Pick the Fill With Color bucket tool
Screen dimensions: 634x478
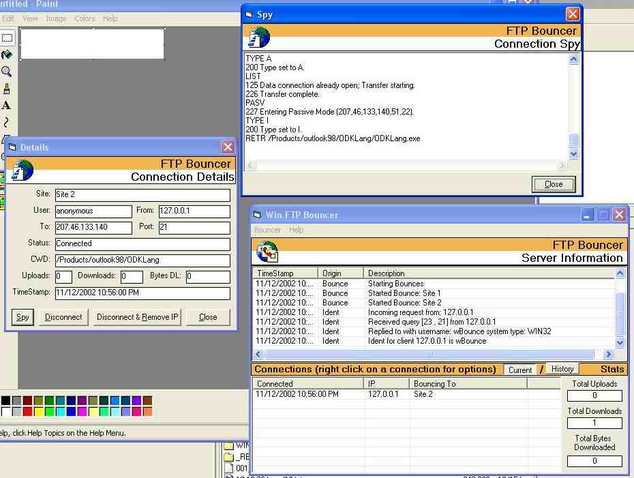click(7, 55)
